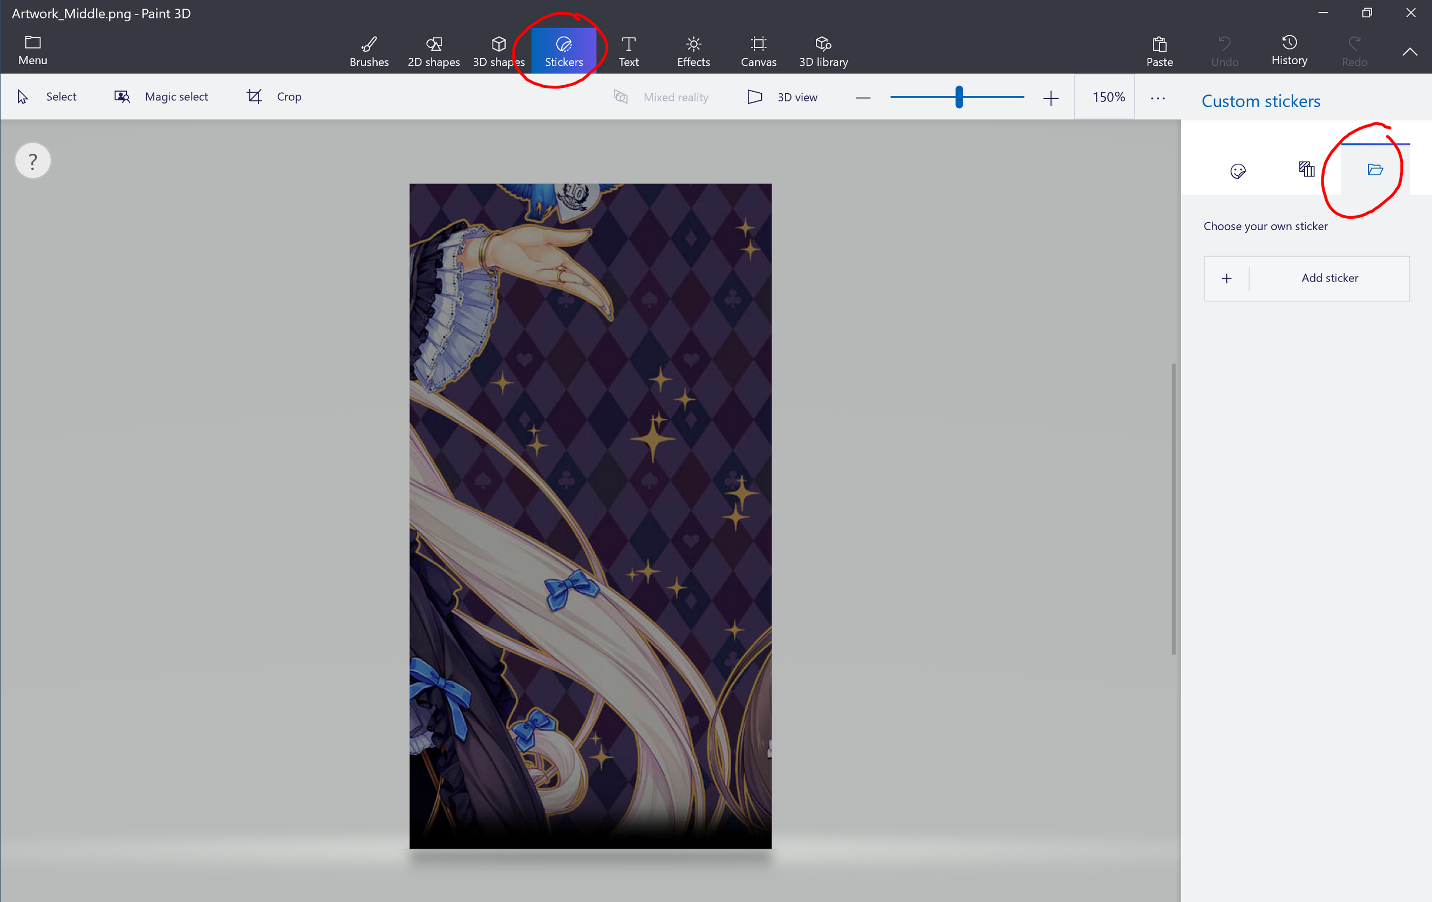
Task: Open the Effects panel
Action: point(693,51)
